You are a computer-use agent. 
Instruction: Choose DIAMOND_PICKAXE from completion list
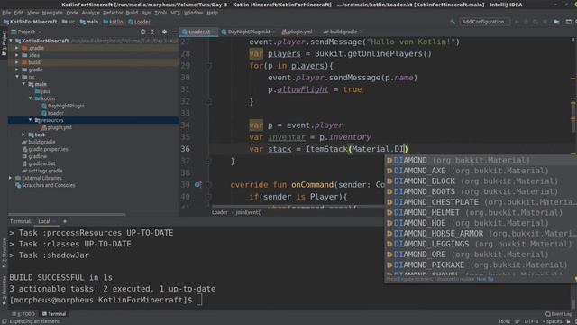click(x=481, y=265)
